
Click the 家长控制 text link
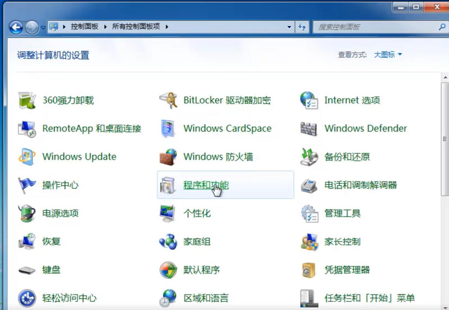tap(342, 241)
